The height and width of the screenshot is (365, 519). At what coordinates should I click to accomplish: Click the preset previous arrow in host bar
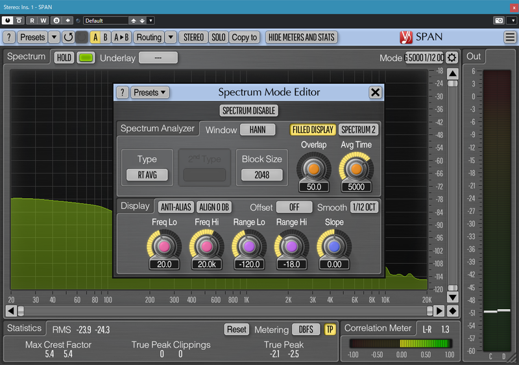(134, 21)
